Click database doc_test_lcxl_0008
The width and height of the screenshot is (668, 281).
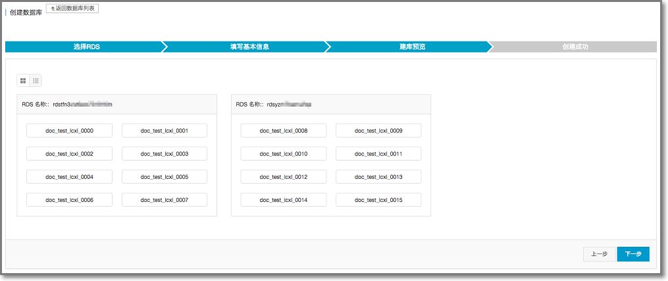[284, 131]
